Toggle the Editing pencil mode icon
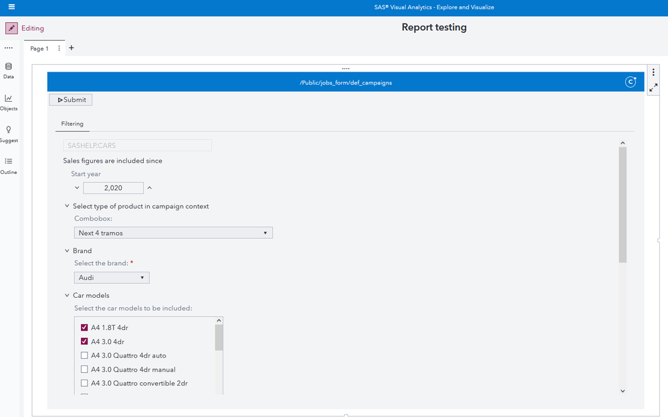This screenshot has height=417, width=668. 11,28
